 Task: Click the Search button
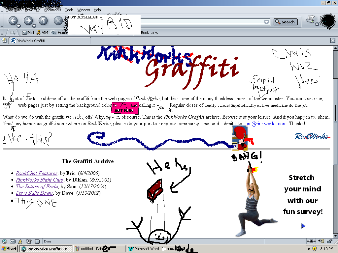[x=286, y=22]
